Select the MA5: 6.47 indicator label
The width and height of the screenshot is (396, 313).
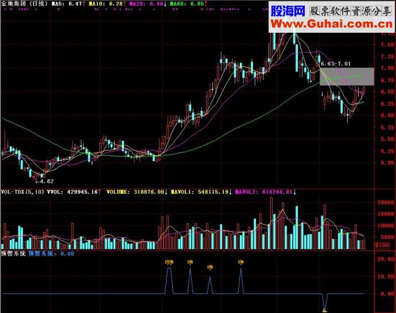[x=67, y=4]
